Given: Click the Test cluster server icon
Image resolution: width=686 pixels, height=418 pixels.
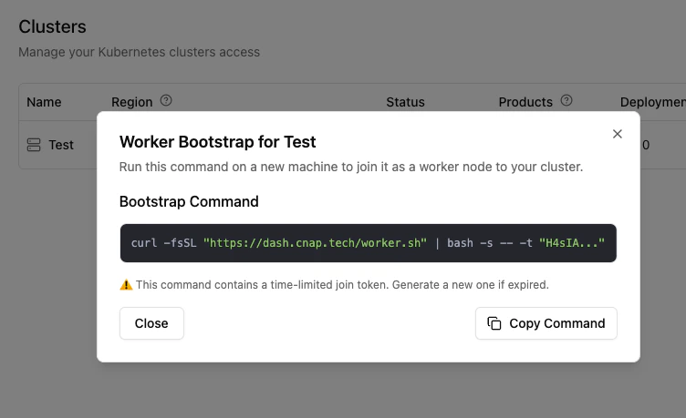Looking at the screenshot, I should [34, 145].
